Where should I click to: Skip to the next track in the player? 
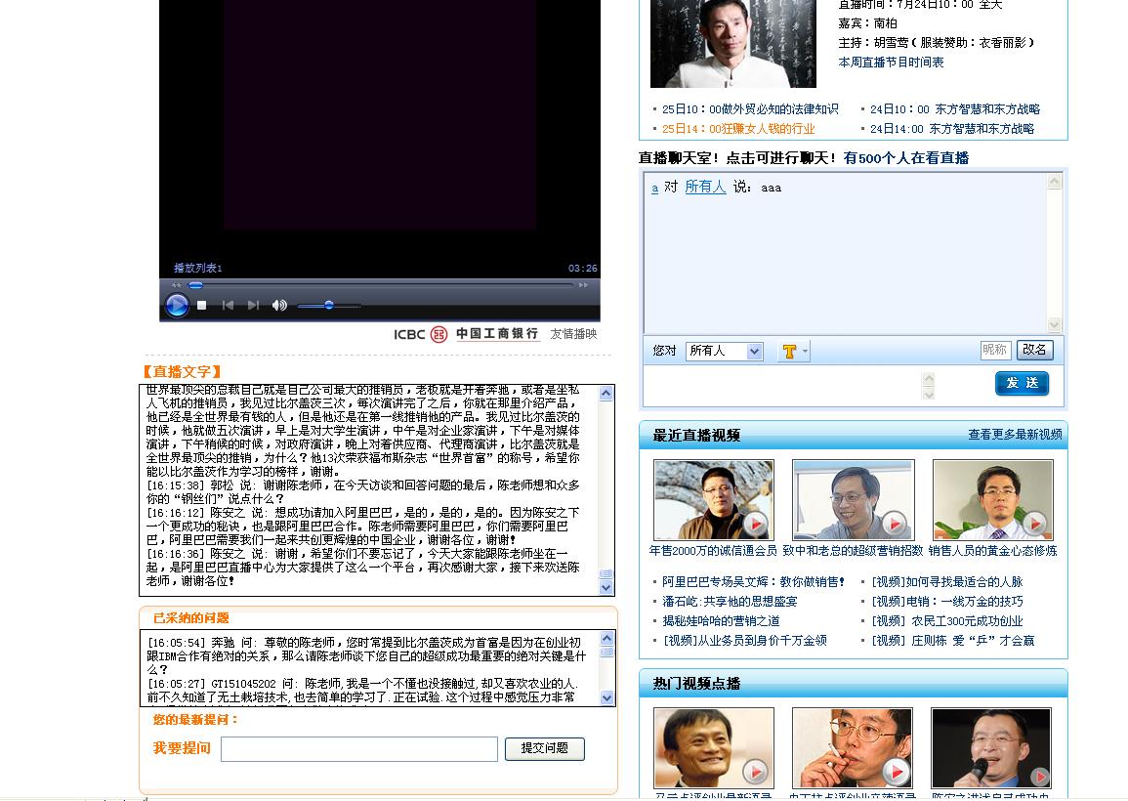(253, 305)
